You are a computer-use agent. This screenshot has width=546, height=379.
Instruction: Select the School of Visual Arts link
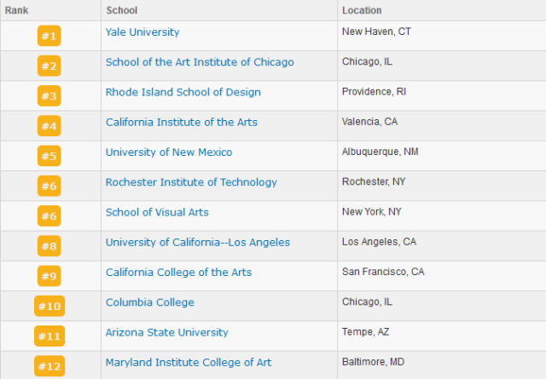point(157,212)
